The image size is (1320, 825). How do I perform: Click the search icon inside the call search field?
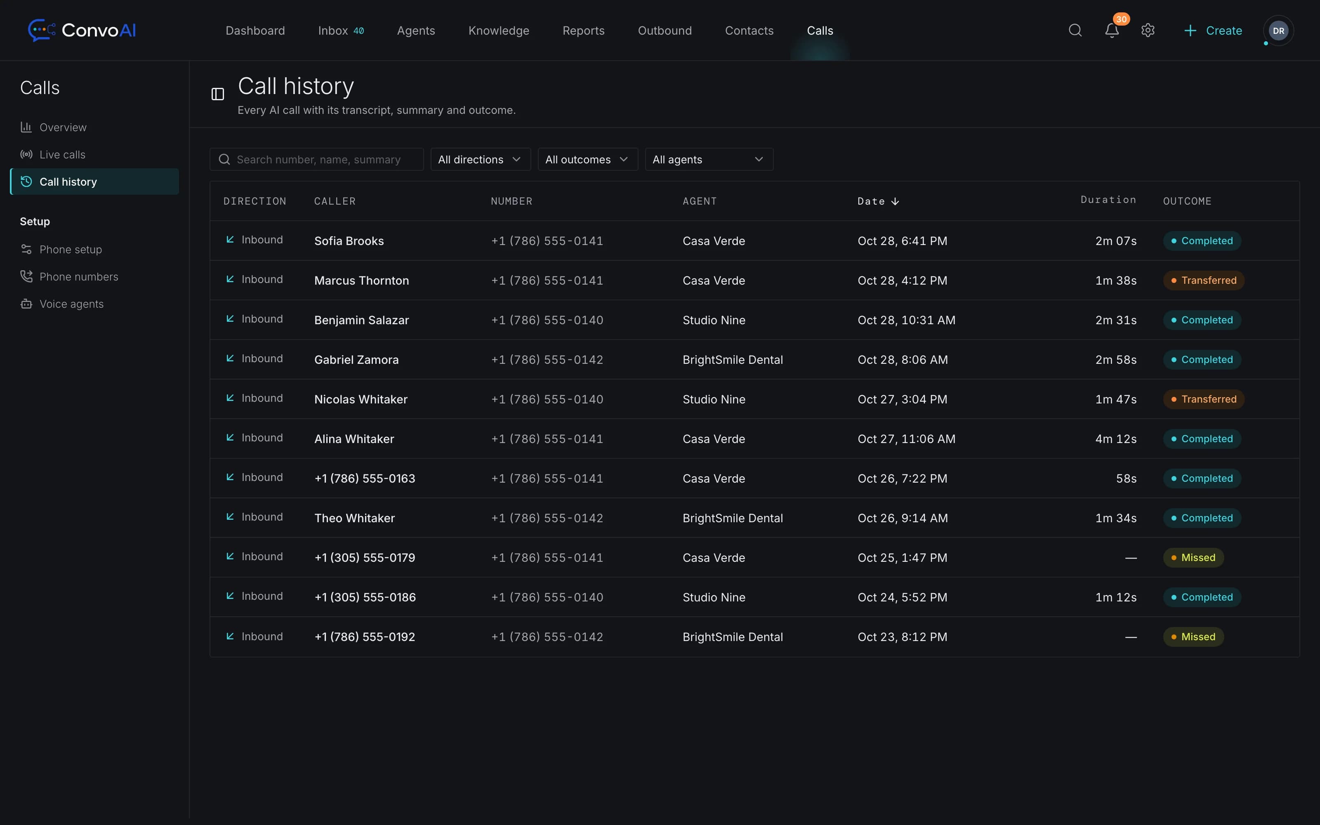[224, 159]
